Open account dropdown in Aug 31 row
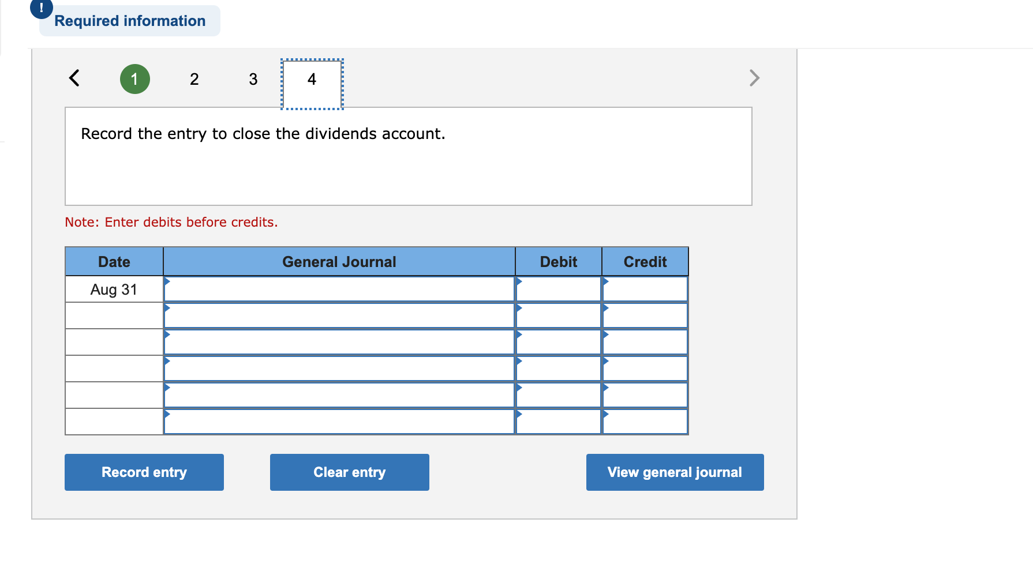Image resolution: width=1033 pixels, height=579 pixels. [x=339, y=289]
